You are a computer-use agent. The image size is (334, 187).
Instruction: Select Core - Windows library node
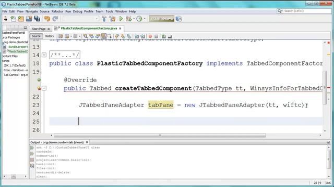(x=15, y=70)
